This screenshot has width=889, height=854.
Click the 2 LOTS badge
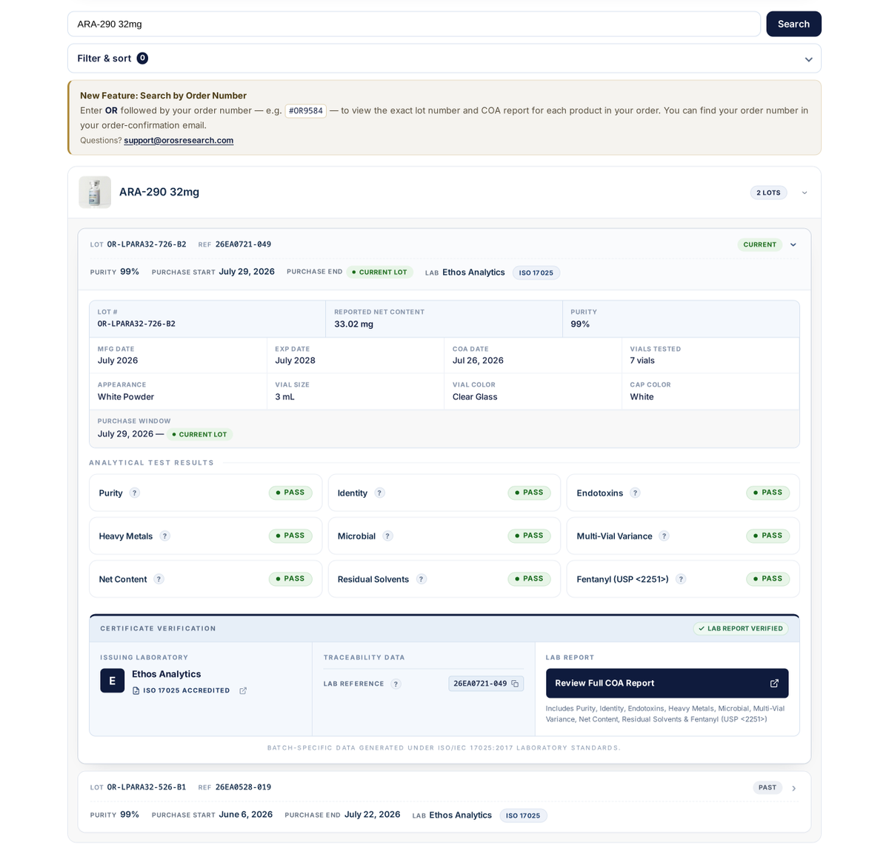coord(768,193)
